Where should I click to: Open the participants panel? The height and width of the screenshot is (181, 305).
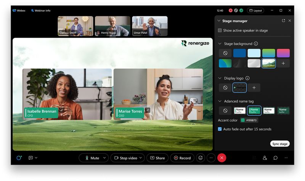[265, 158]
